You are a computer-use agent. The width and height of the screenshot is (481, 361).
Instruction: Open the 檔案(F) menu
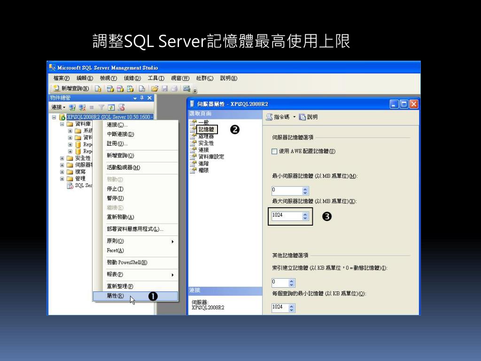click(62, 78)
